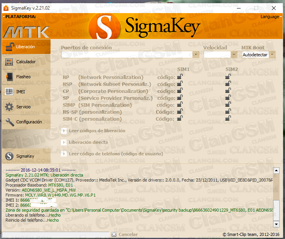Click the log scrollbar down arrow
This screenshot has height=239, width=285.
(276, 224)
